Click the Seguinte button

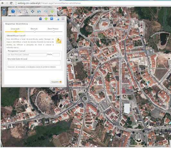(x=56, y=82)
